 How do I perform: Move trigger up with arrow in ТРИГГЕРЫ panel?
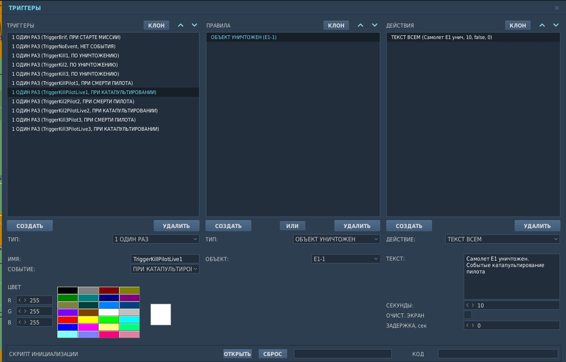pos(181,25)
